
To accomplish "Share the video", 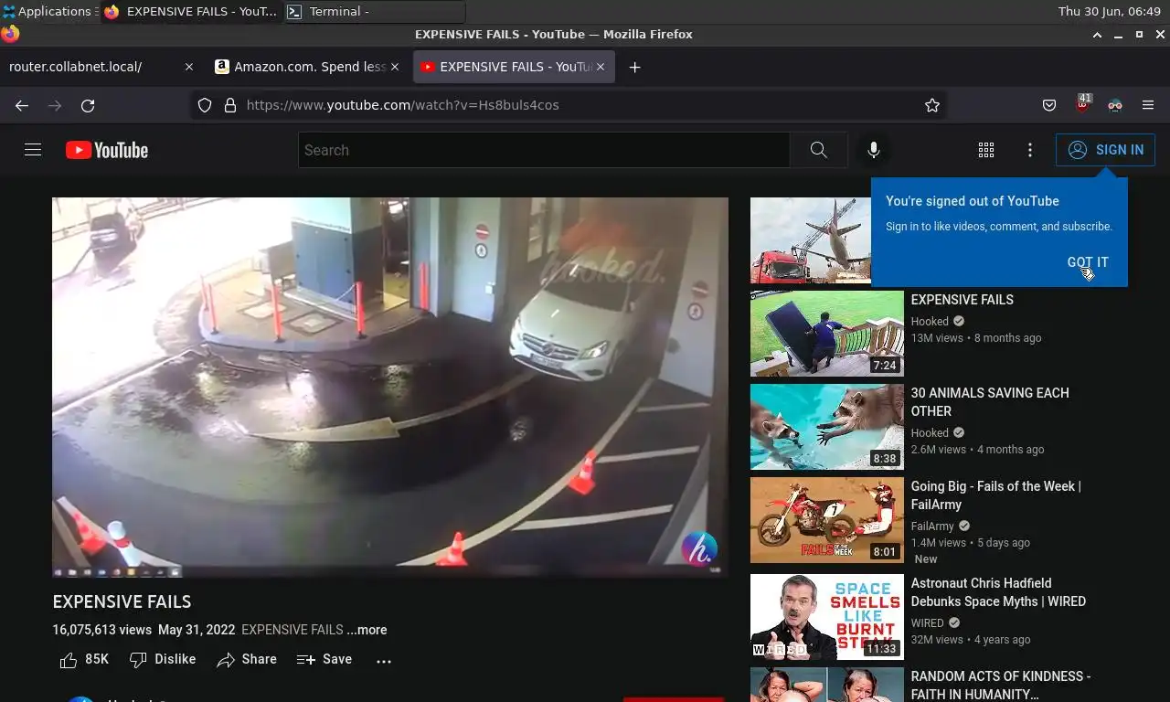I will pos(247,659).
